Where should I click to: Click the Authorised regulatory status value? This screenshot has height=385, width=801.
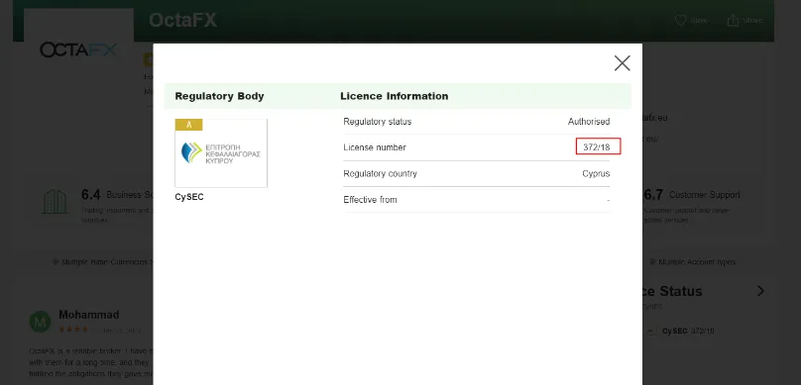(589, 122)
